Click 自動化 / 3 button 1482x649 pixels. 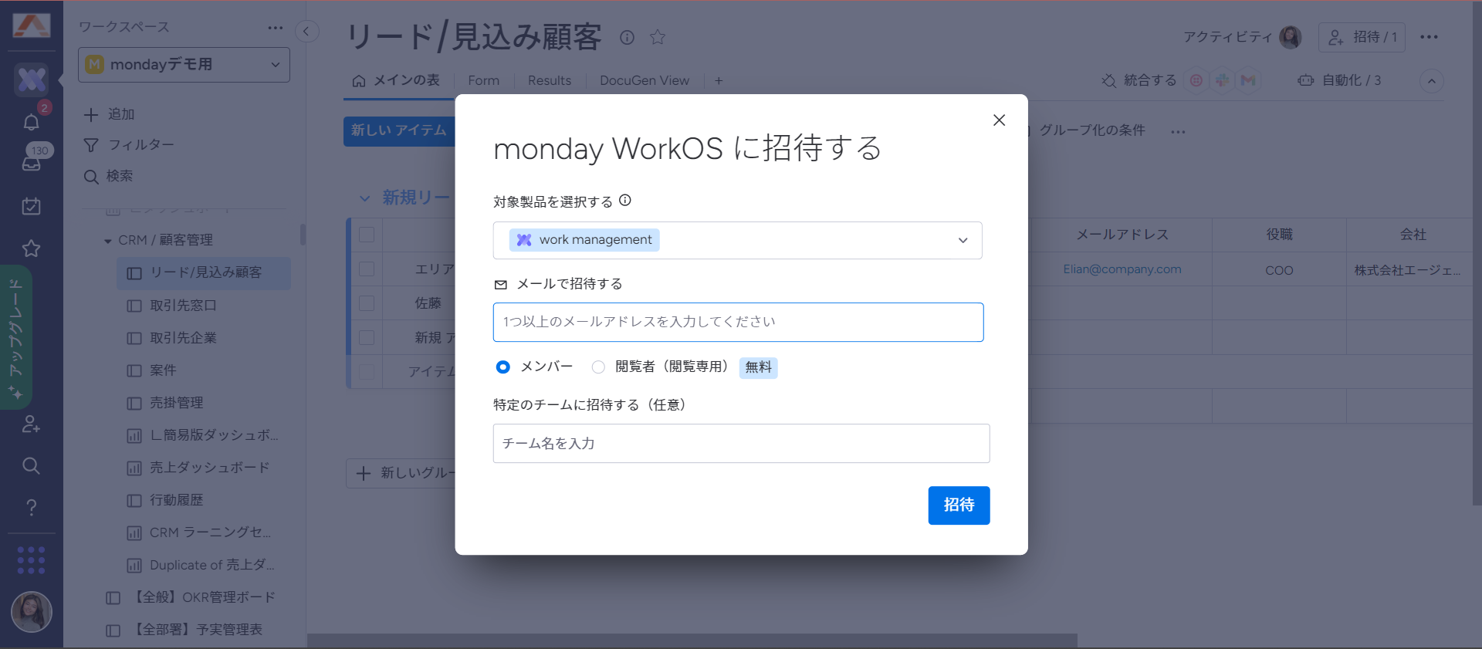[1339, 80]
